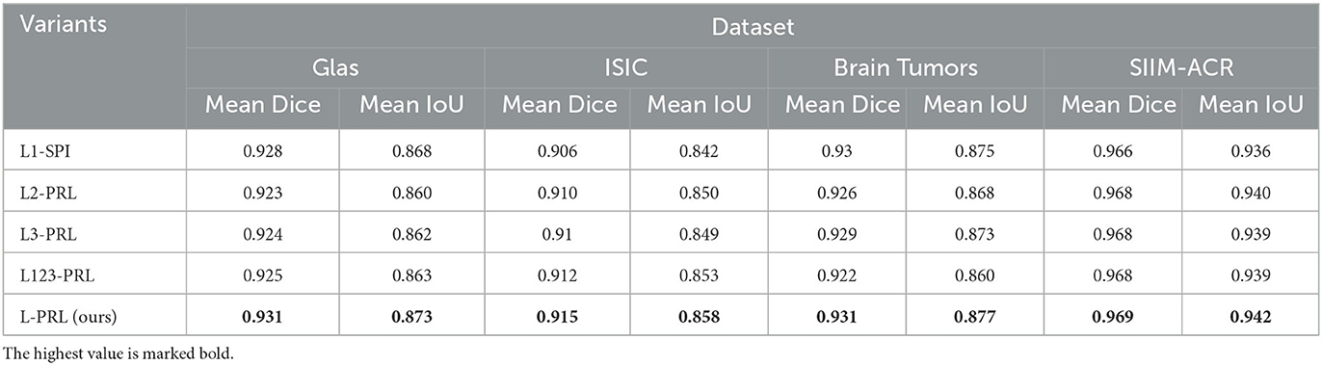Click the L1-SPI row label

click(x=39, y=150)
